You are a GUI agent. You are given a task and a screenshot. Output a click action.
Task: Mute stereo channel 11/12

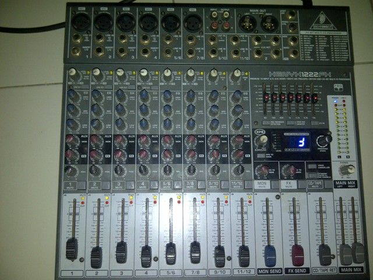[248, 185]
